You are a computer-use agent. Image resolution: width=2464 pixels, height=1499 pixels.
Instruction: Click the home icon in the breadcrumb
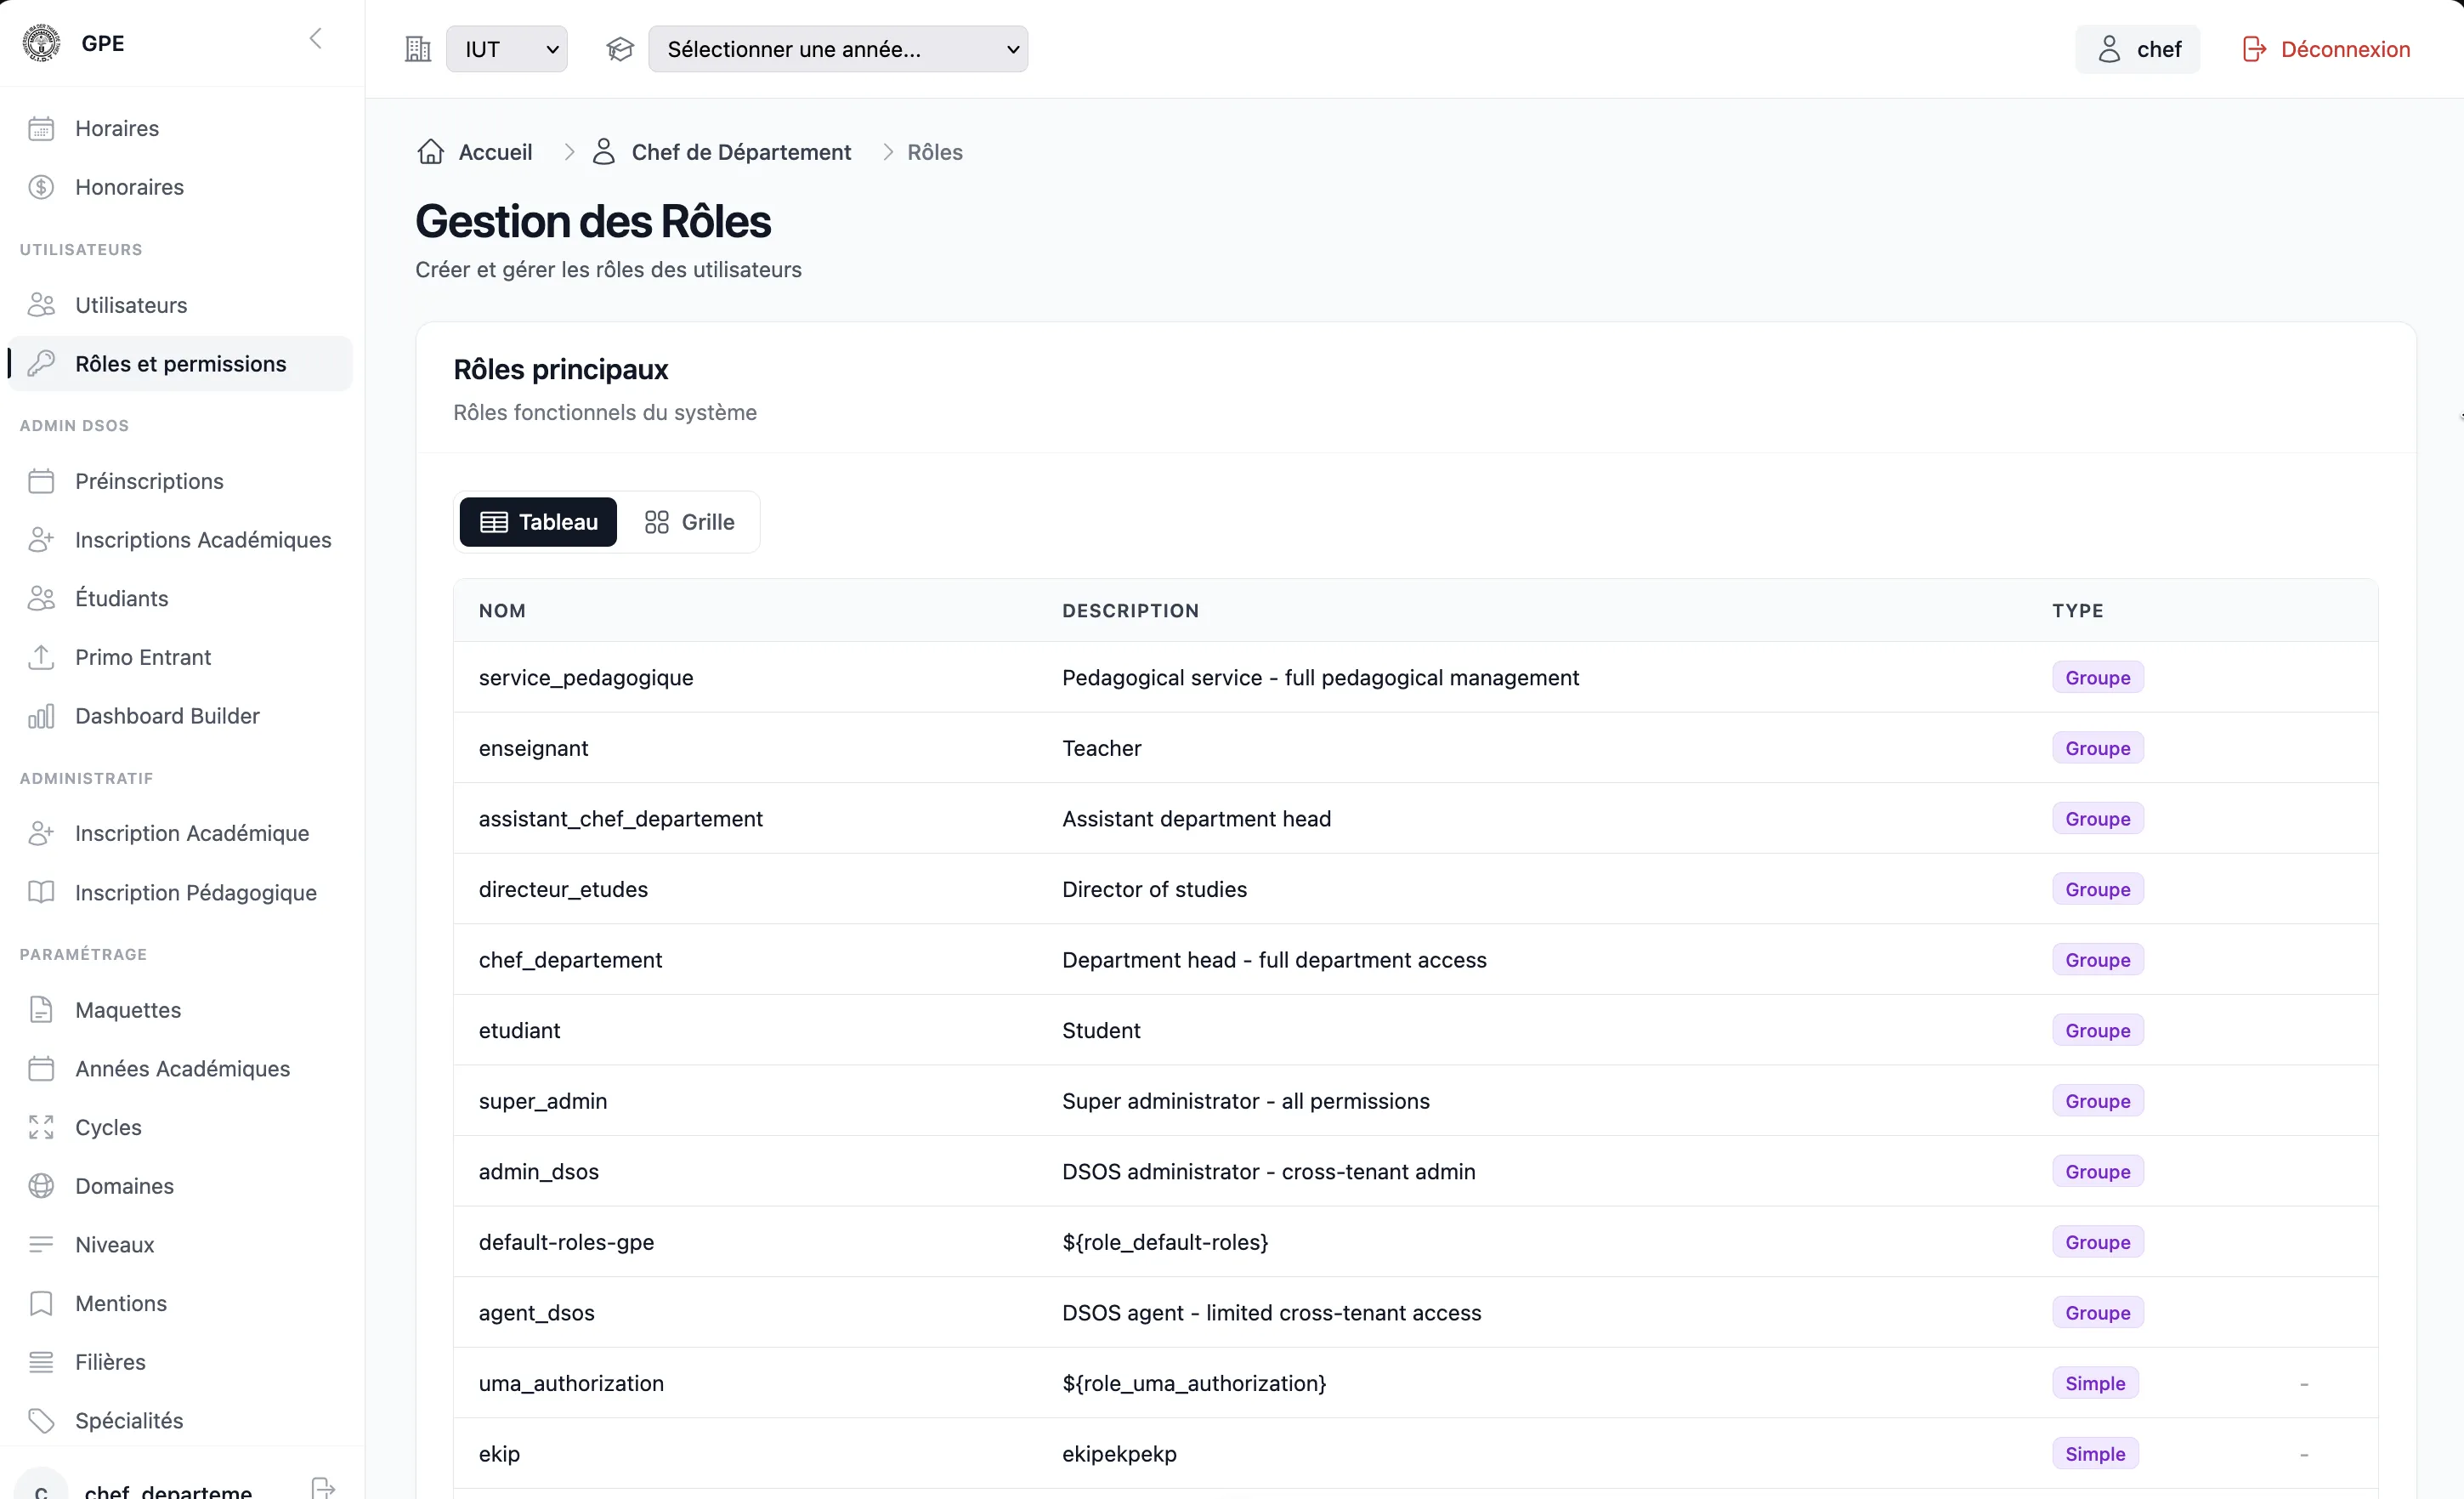click(431, 151)
